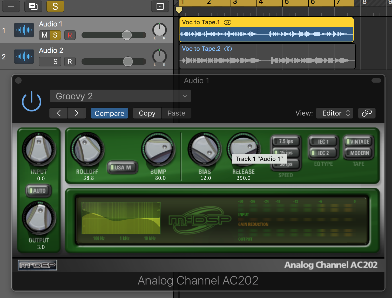
Task: Select IEC 2 EQ type
Action: pos(323,153)
